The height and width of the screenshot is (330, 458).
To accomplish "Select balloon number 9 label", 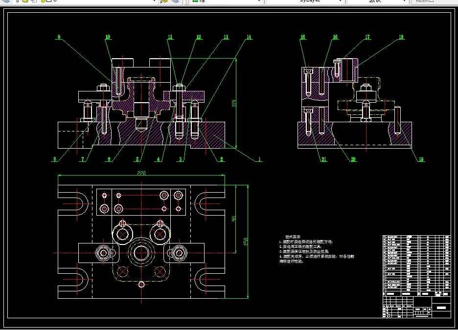I will [x=59, y=37].
